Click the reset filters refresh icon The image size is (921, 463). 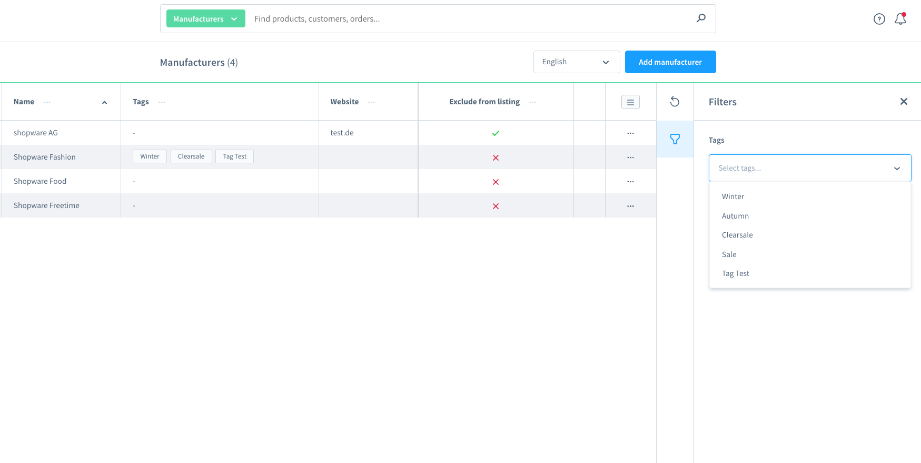pyautogui.click(x=675, y=102)
